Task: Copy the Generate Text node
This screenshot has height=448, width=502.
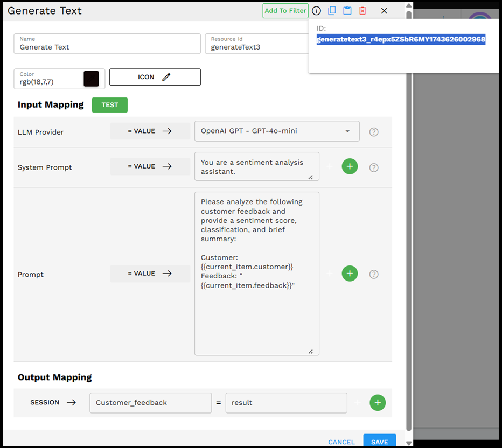Action: point(331,10)
